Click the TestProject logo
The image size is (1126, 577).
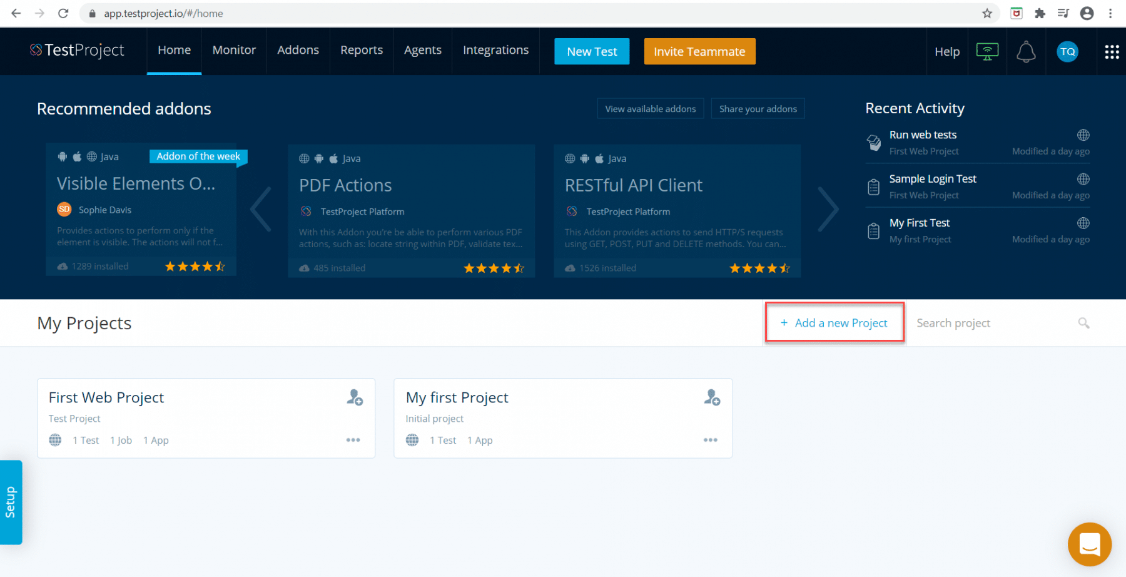tap(77, 50)
